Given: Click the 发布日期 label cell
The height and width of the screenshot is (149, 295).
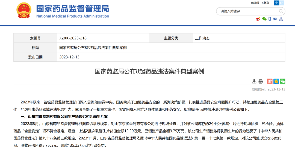Looking at the screenshot, I should coord(35,57).
